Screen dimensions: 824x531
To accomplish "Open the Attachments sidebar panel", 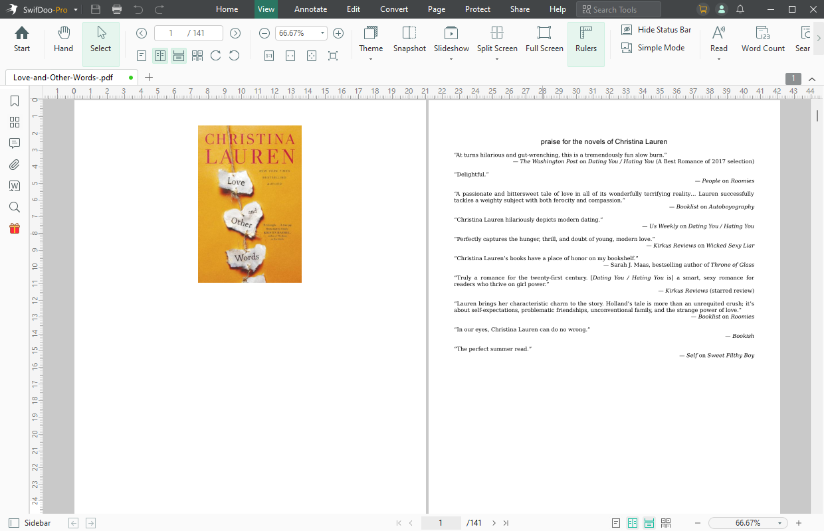I will tap(15, 165).
